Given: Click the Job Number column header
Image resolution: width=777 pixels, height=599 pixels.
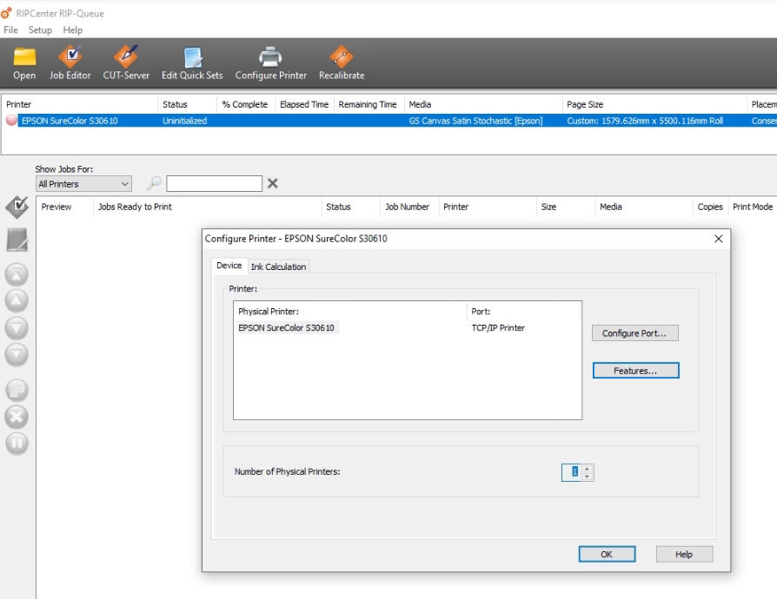Looking at the screenshot, I should pos(408,207).
